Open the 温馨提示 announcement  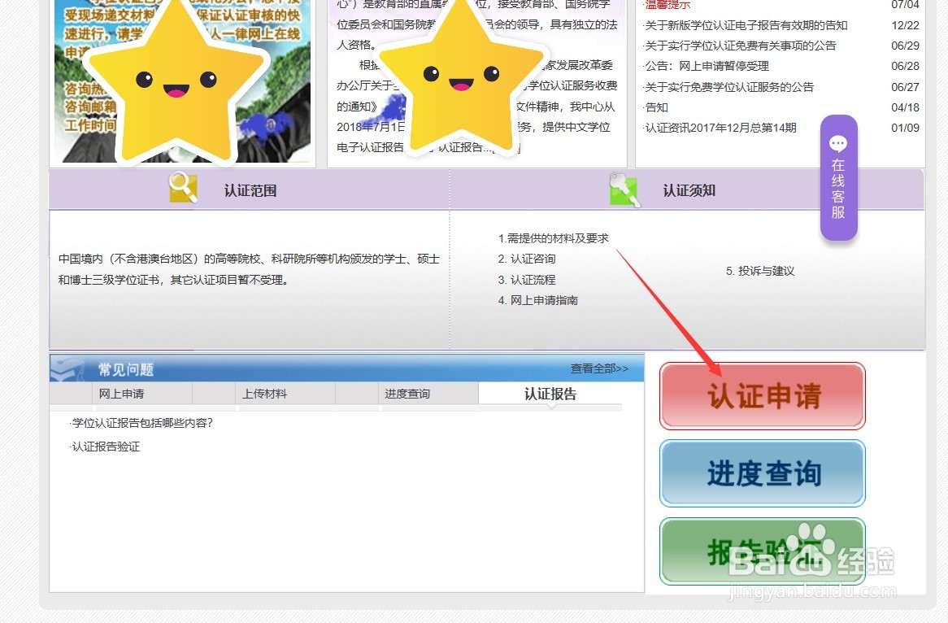tap(668, 5)
